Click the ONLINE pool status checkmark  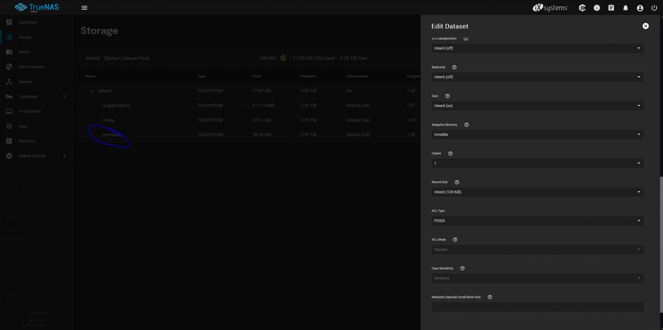[283, 58]
